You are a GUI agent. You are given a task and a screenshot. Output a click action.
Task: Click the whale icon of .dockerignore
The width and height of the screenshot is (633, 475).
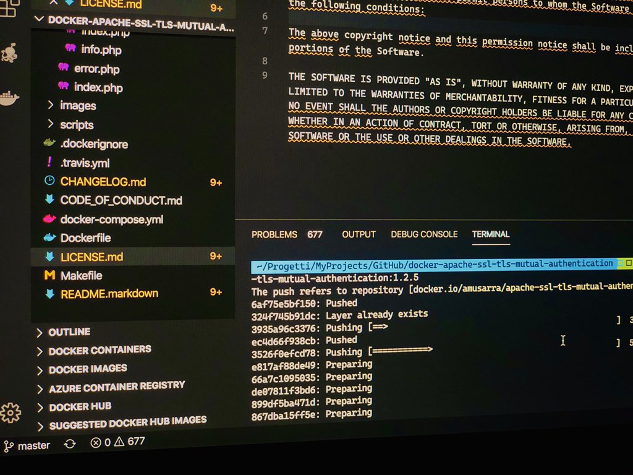pyautogui.click(x=49, y=142)
